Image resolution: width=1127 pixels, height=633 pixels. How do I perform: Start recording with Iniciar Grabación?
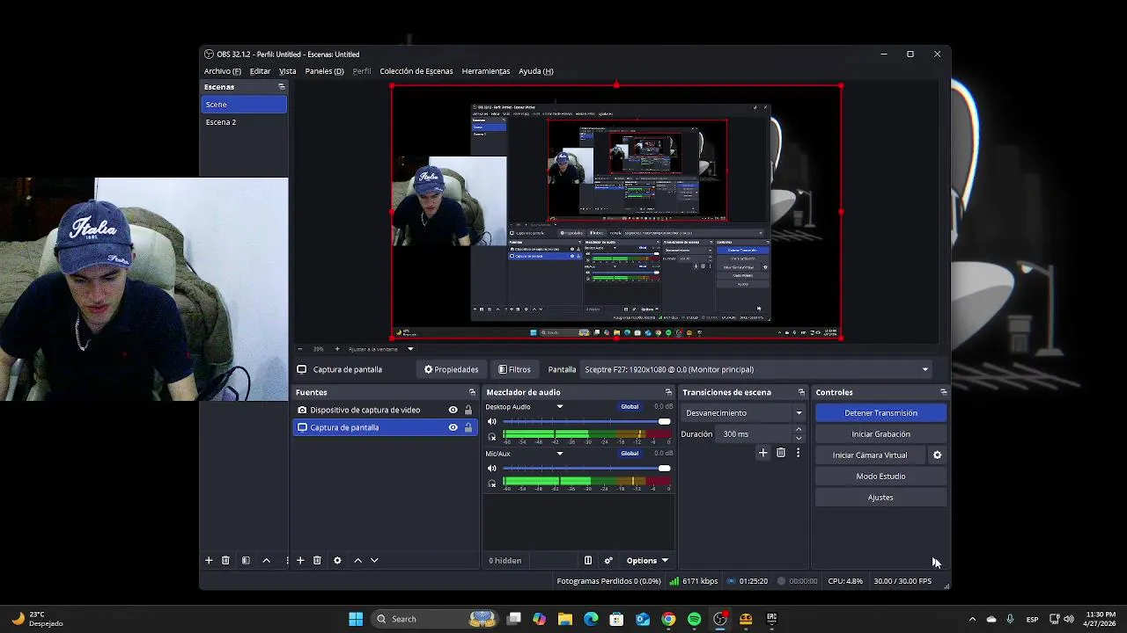click(880, 434)
